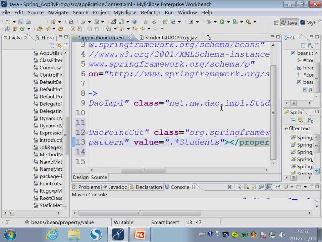Click the Run External Tools icon

click(248, 22)
